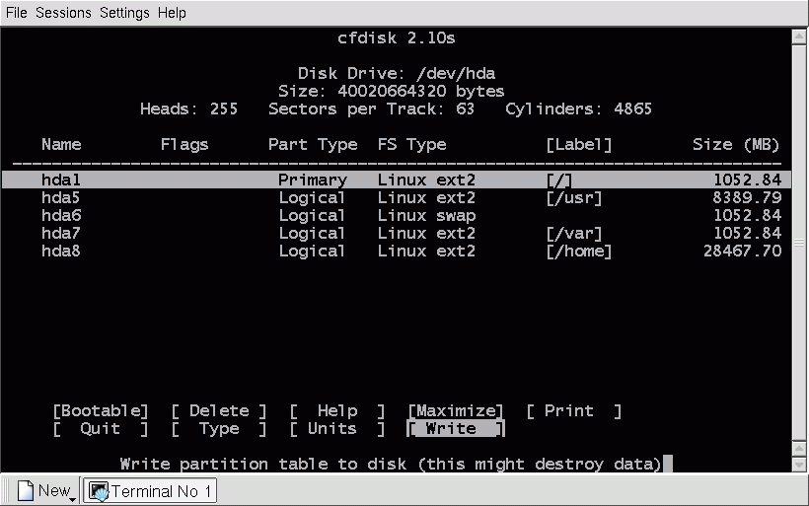Select the cfdisk Help command

337,411
